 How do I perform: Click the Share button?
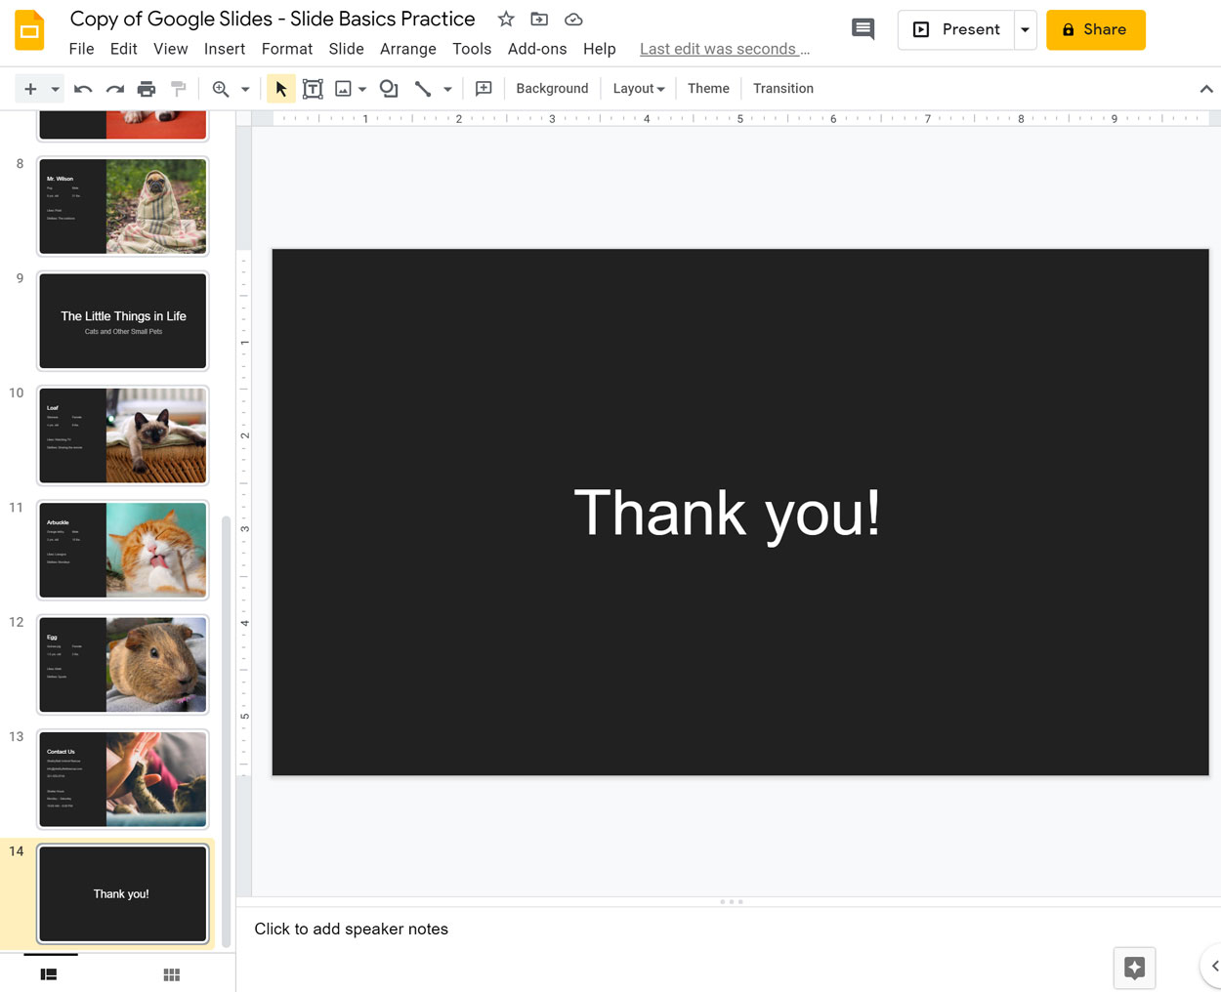click(1095, 29)
